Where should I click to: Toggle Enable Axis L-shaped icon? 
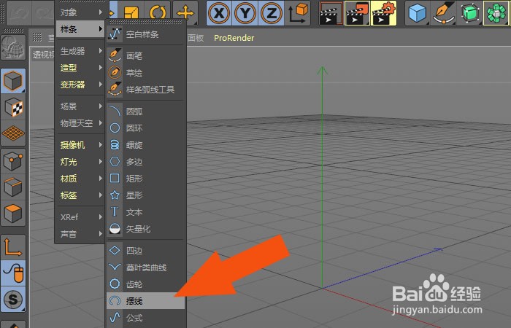pos(13,247)
